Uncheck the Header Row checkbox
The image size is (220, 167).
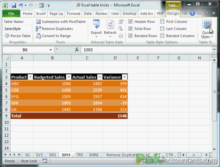click(x=130, y=22)
